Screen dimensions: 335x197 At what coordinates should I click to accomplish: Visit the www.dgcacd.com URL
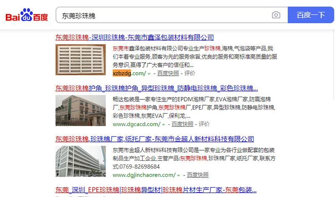137,124
